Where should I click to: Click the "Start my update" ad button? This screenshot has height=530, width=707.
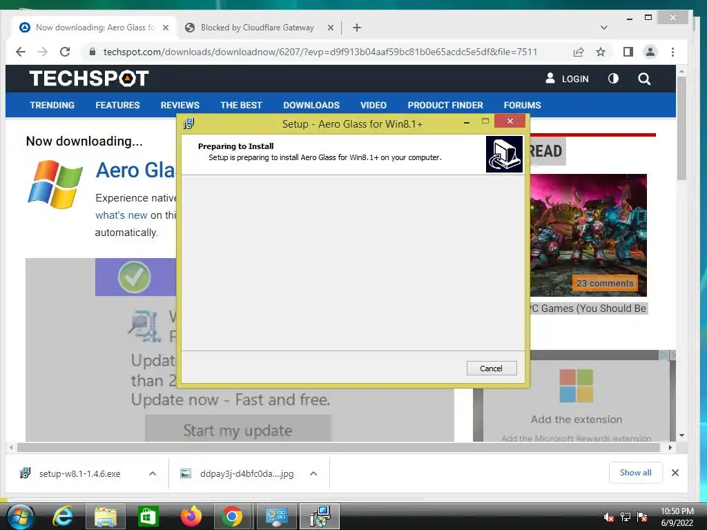(238, 430)
